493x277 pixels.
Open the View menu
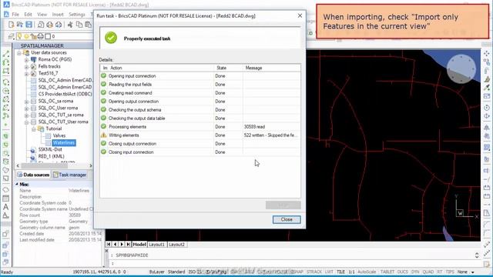click(42, 15)
